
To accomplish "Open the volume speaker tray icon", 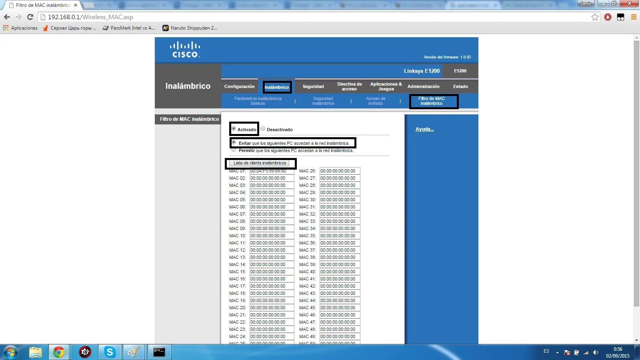I will 596,352.
